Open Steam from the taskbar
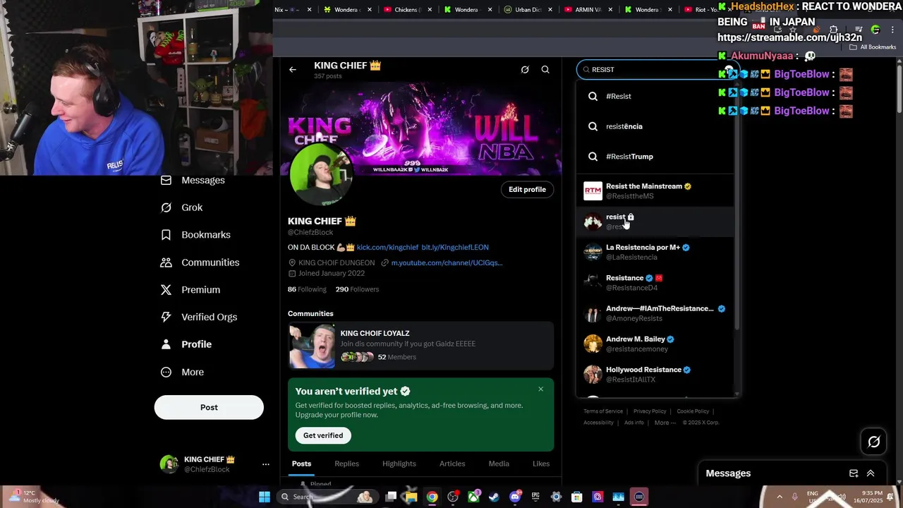This screenshot has width=903, height=508. click(494, 497)
